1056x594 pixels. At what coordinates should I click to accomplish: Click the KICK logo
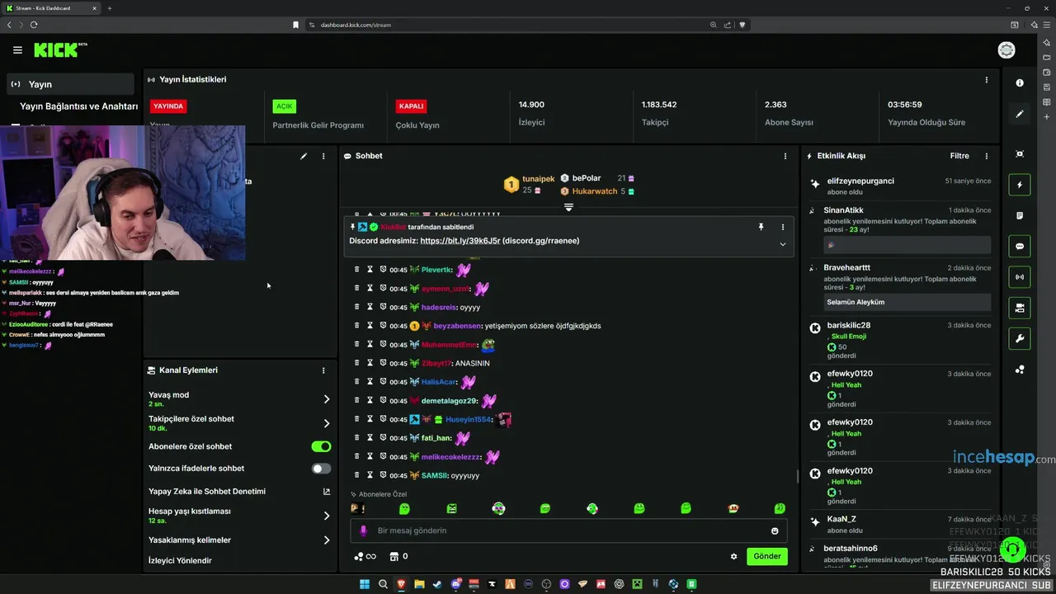[x=59, y=50]
